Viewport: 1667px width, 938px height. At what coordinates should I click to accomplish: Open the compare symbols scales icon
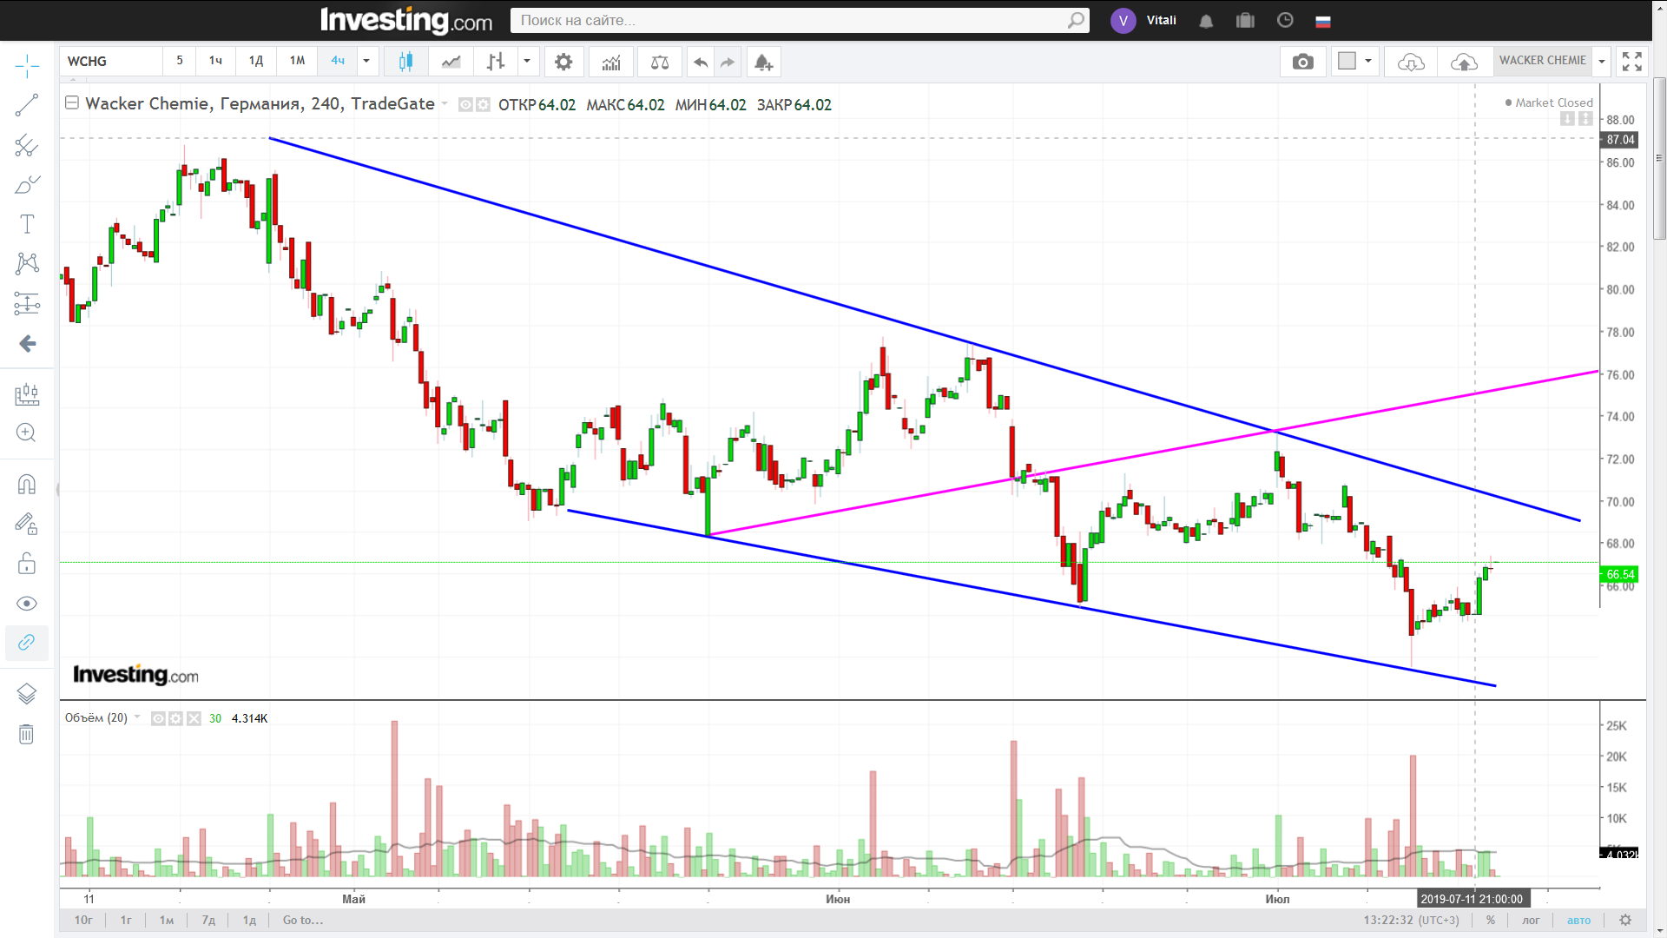click(x=660, y=62)
